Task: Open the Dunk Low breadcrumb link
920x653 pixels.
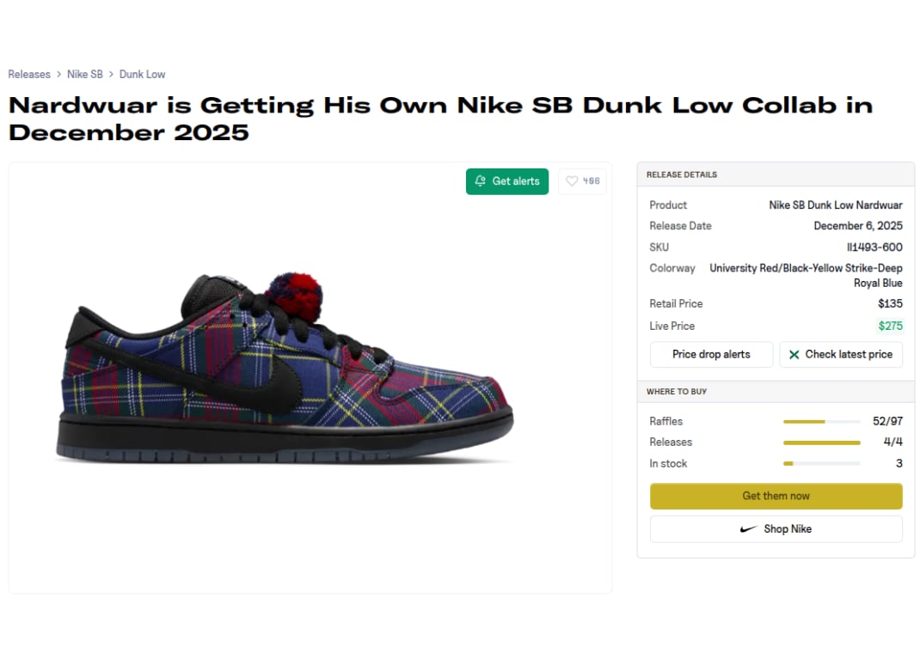Action: click(143, 74)
